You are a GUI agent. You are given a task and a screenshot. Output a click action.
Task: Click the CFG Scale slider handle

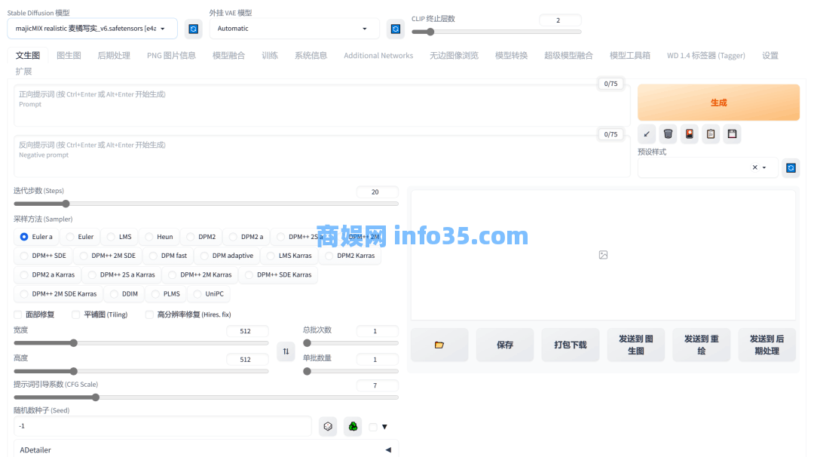tap(96, 397)
